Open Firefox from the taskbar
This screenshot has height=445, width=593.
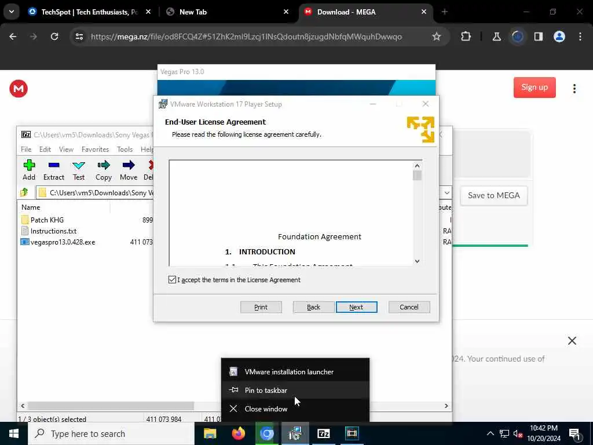pyautogui.click(x=238, y=433)
